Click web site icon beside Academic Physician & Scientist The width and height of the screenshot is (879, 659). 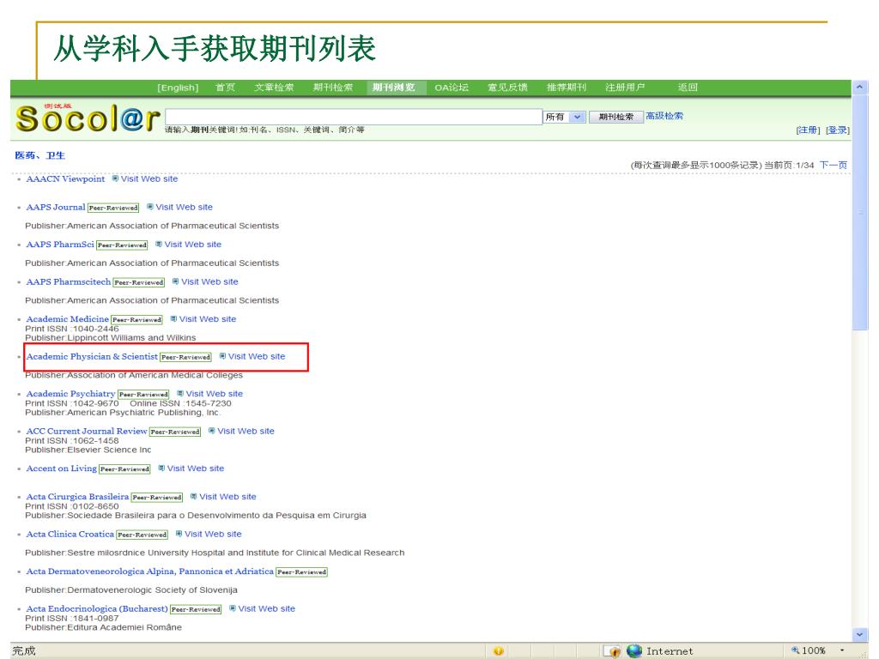[222, 356]
